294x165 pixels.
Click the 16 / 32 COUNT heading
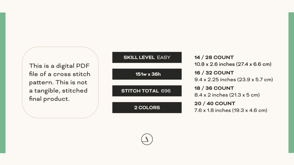pyautogui.click(x=214, y=73)
